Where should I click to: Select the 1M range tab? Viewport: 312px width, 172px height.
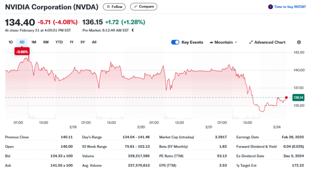click(34, 42)
